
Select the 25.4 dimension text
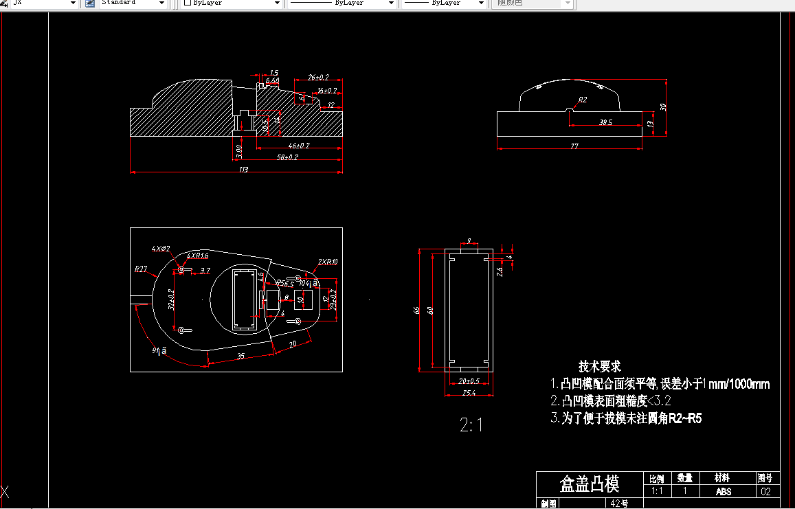[469, 393]
